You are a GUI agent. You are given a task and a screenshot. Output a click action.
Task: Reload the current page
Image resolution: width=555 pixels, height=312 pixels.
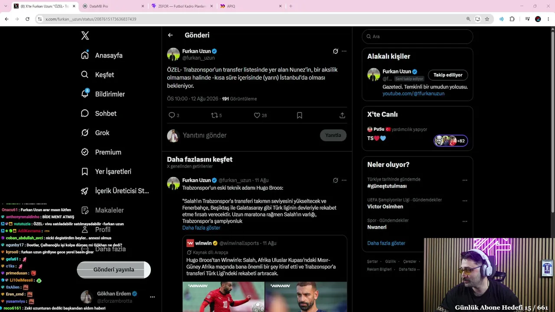pyautogui.click(x=27, y=19)
